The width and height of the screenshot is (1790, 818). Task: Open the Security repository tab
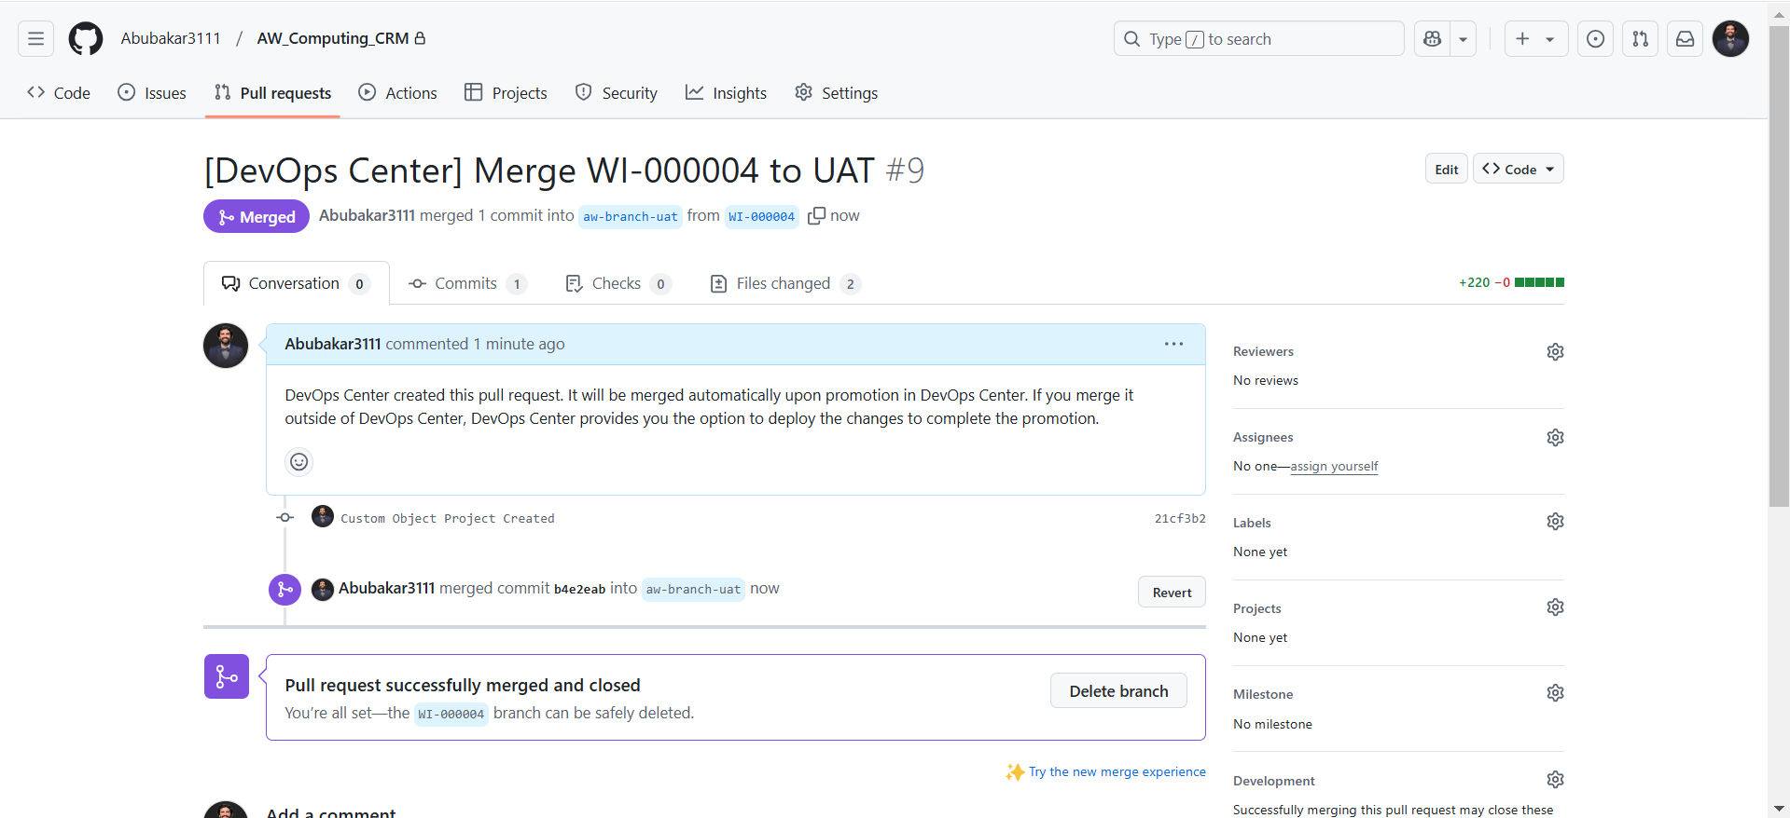tap(617, 93)
